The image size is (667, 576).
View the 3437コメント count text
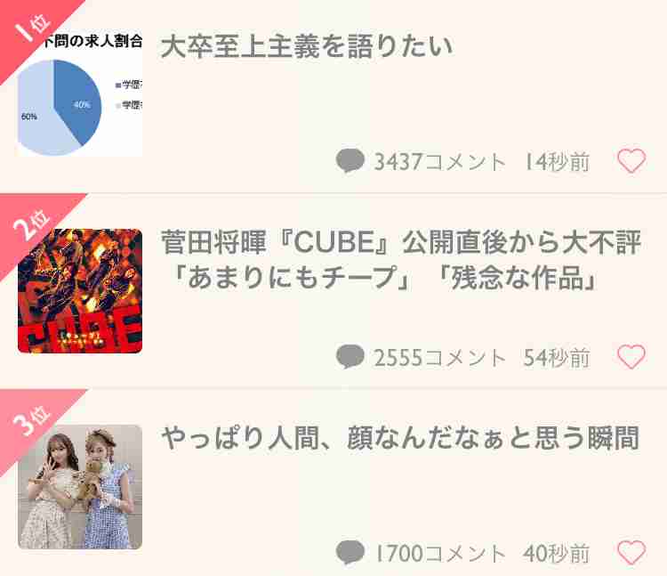pyautogui.click(x=440, y=162)
